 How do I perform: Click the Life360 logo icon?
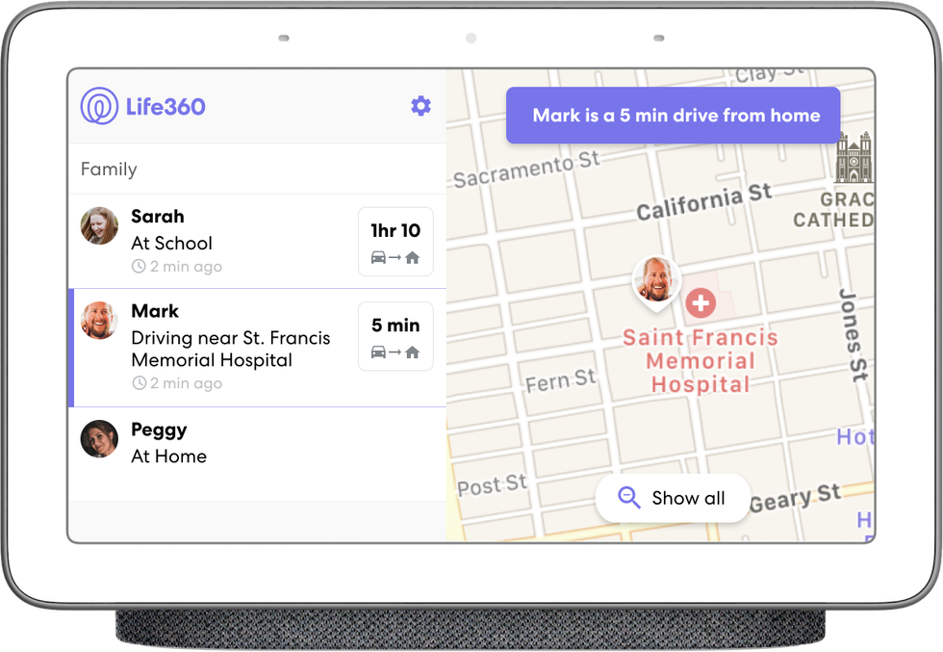[x=99, y=106]
